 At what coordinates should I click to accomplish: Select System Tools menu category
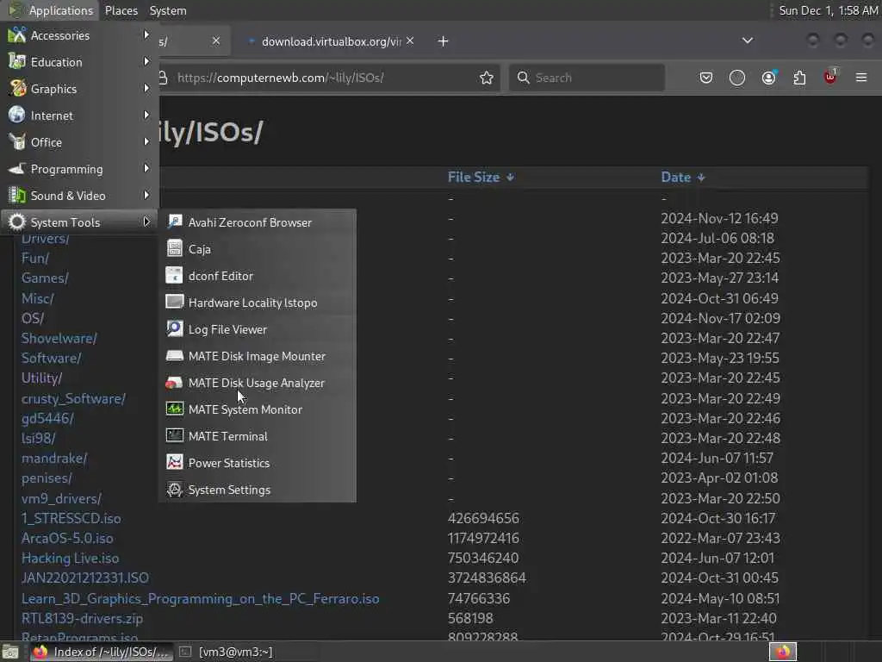click(79, 222)
